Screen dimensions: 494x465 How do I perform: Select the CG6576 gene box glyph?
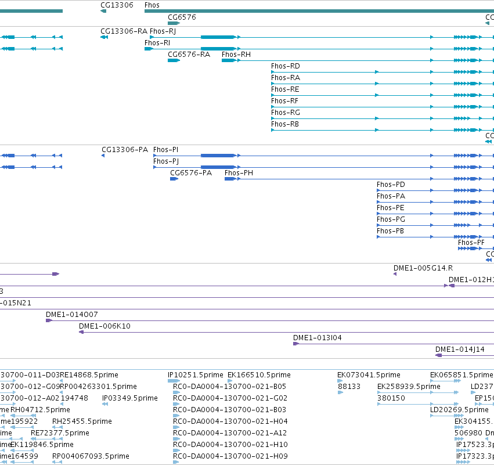(174, 23)
